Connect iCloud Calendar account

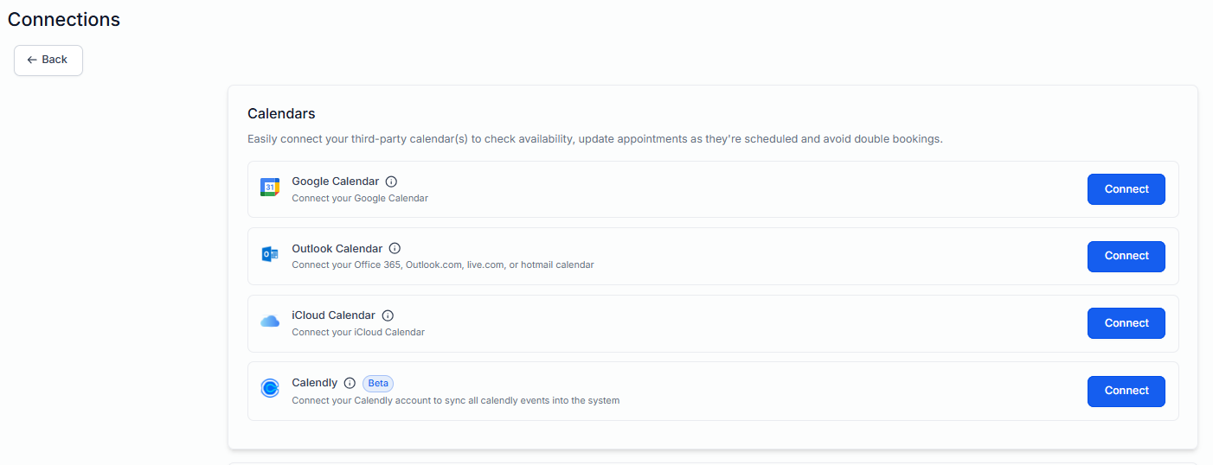click(1126, 323)
